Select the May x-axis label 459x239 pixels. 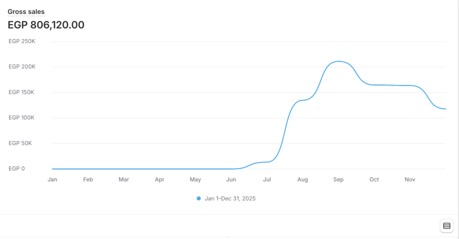click(x=195, y=179)
